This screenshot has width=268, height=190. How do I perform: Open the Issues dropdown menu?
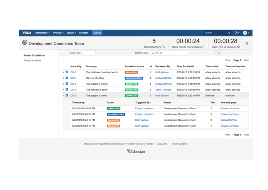[71, 33]
